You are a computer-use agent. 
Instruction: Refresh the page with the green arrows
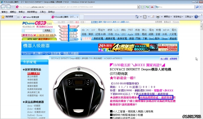coord(147,7)
